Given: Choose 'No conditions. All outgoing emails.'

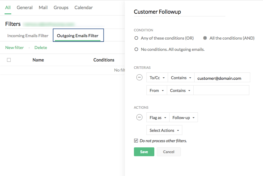Looking at the screenshot, I should (136, 49).
